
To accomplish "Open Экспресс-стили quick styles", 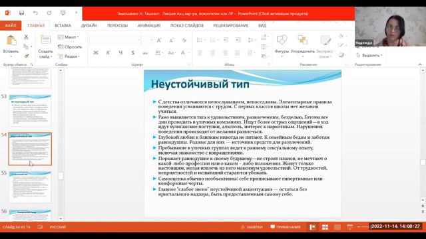I will coord(325,46).
